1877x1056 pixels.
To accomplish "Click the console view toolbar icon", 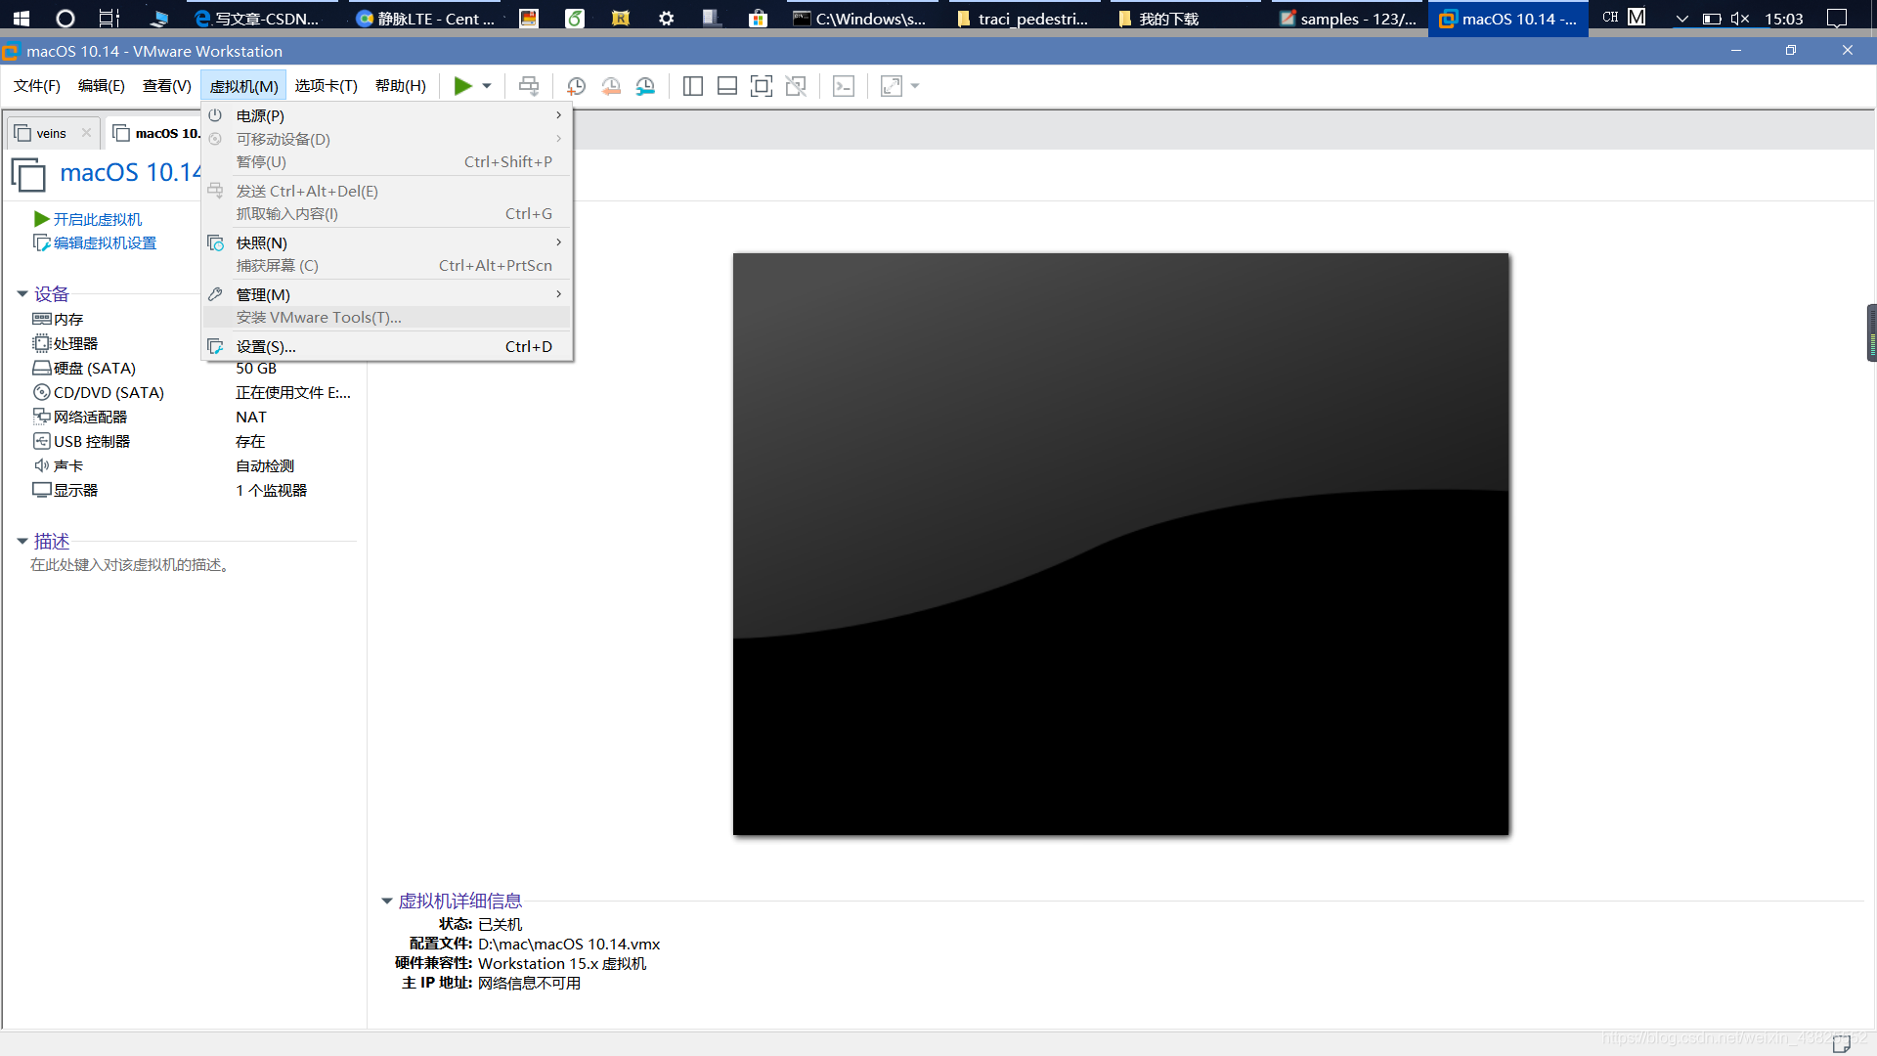I will pos(843,86).
